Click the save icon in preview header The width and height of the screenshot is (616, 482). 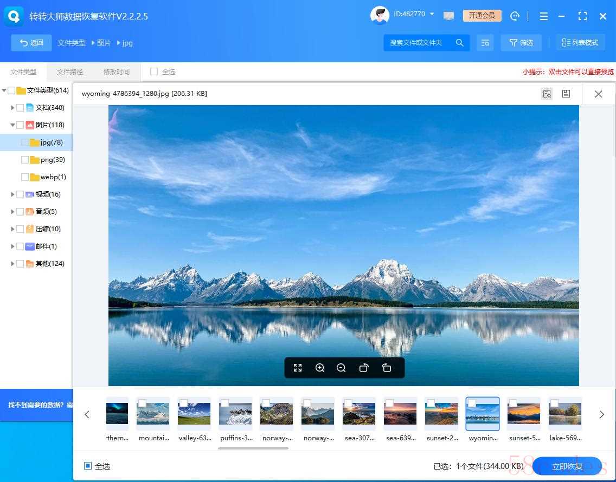click(x=566, y=94)
